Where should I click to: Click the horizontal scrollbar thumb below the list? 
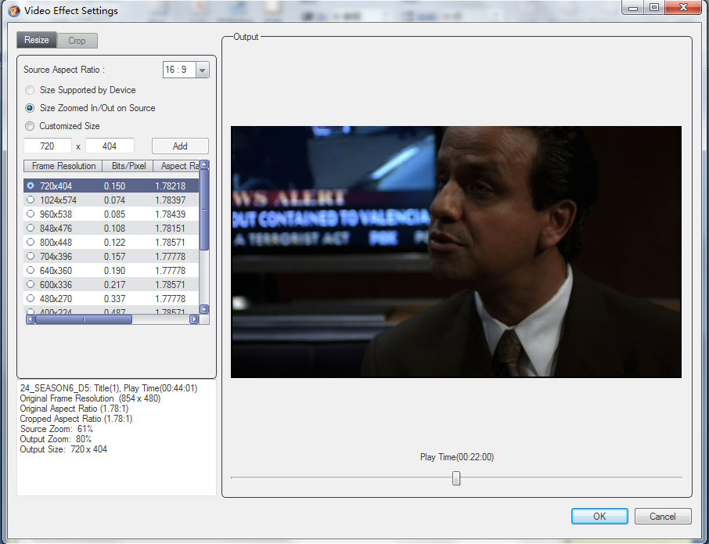[84, 319]
